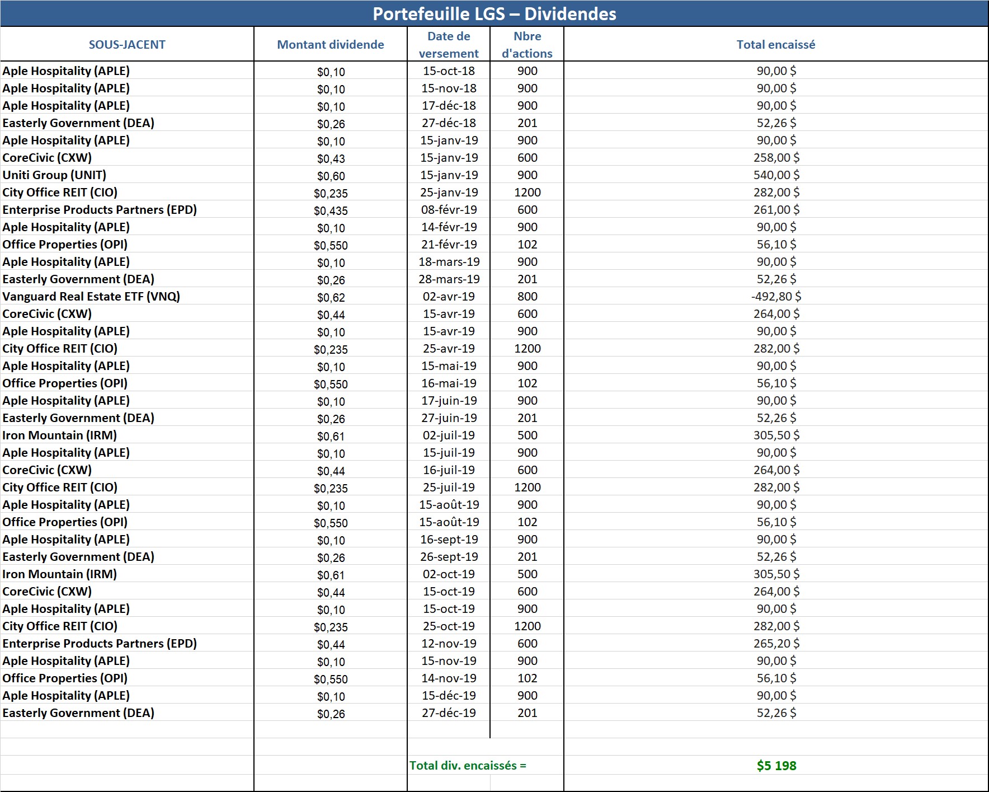Viewport: 989px width, 792px height.
Task: Select the date 02-oct-19
Action: coord(449,574)
